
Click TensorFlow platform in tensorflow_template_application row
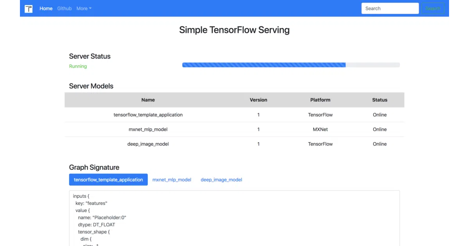coord(320,115)
